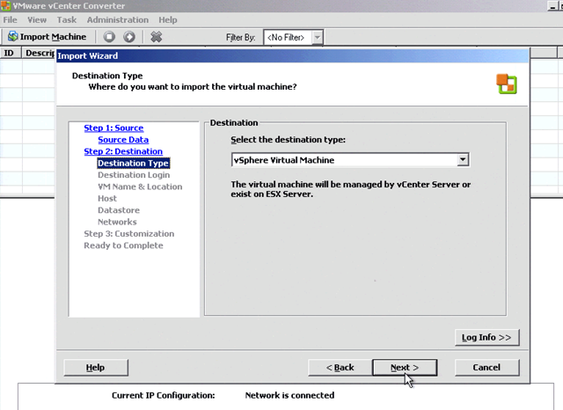Click Network is connected status text
The height and width of the screenshot is (410, 563).
[x=289, y=395]
